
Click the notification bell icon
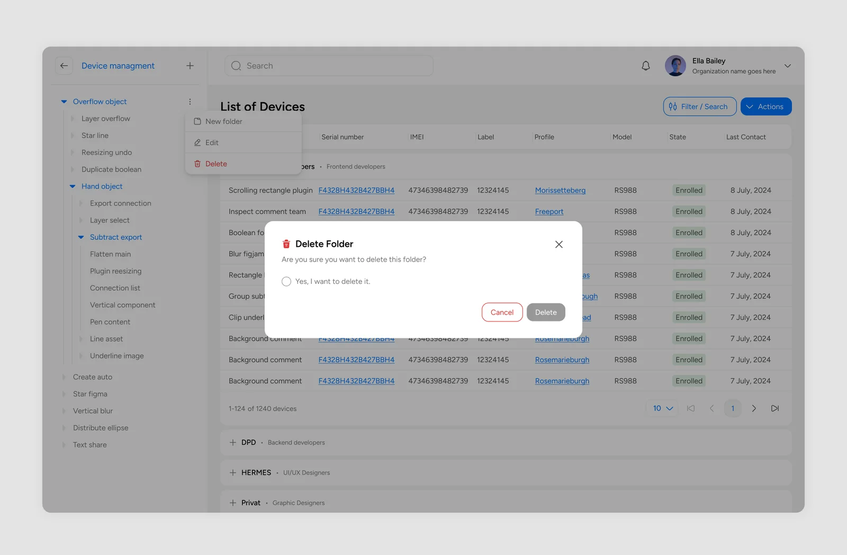pos(646,66)
